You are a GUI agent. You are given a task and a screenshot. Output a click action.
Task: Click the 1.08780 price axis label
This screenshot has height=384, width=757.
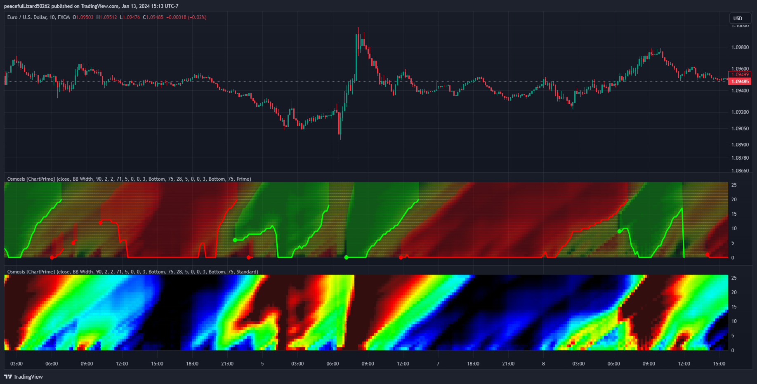coord(740,158)
